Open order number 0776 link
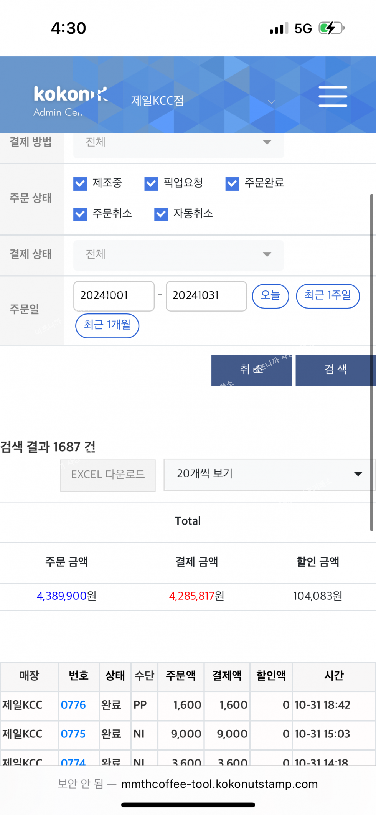 pyautogui.click(x=73, y=705)
